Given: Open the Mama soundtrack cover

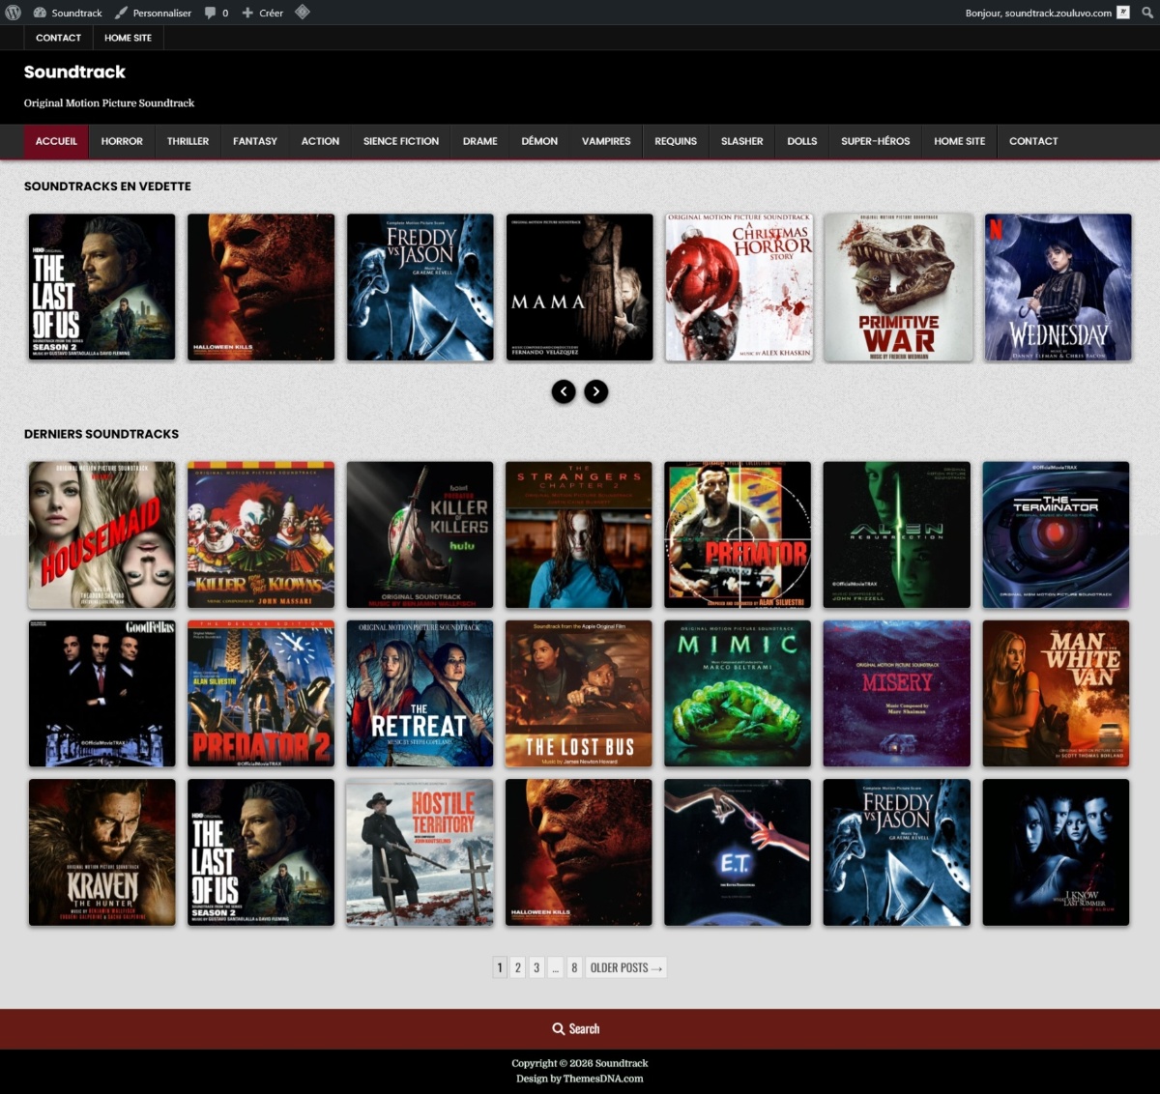Looking at the screenshot, I should click(579, 287).
